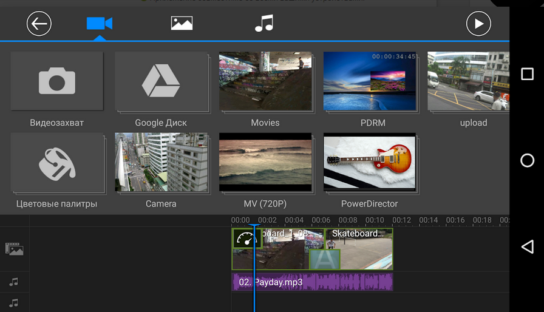This screenshot has height=312, width=544.
Task: Click the 00:10 mark on timeline ruler
Action: tap(375, 220)
